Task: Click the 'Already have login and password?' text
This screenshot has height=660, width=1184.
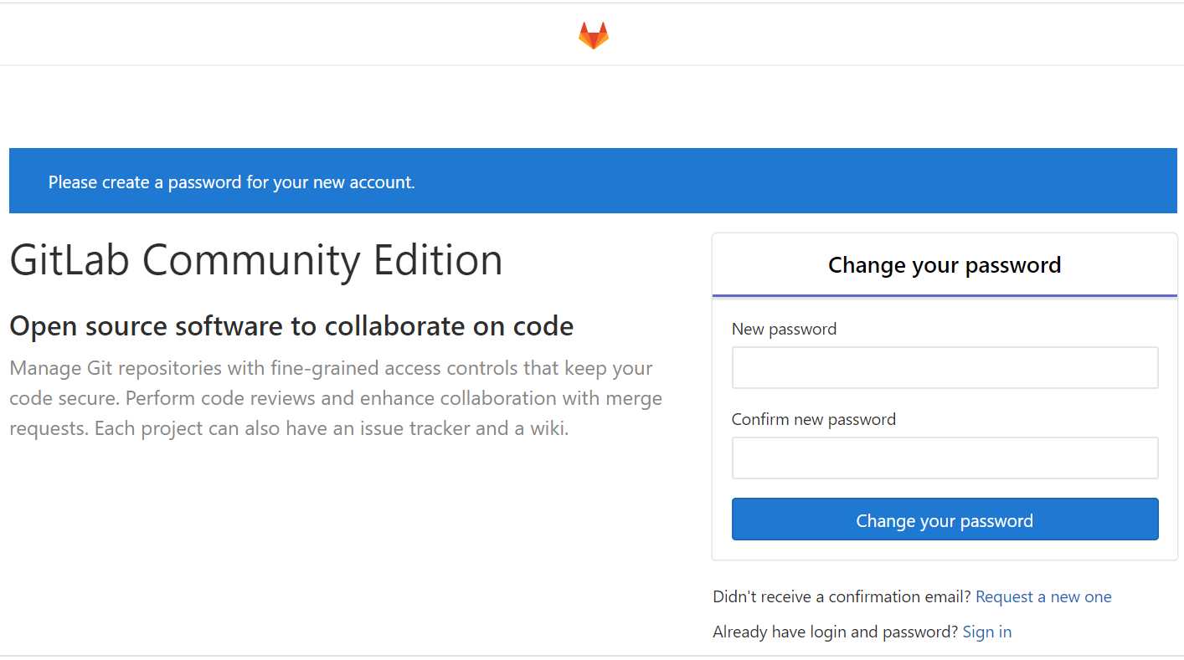Action: pos(835,632)
